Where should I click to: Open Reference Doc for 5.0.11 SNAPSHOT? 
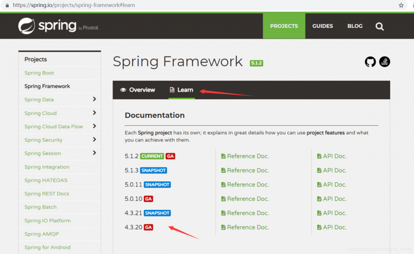[x=245, y=185]
